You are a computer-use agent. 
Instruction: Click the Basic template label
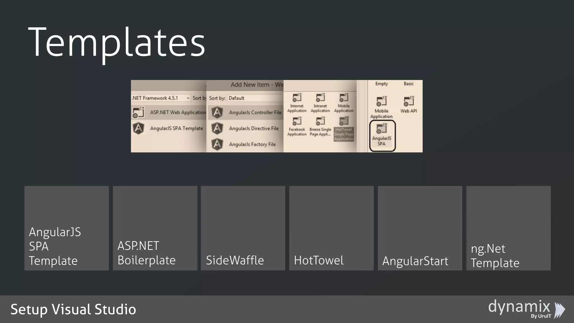pyautogui.click(x=409, y=84)
